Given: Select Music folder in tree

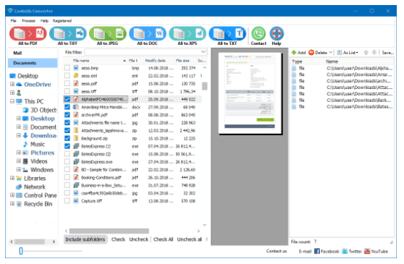Looking at the screenshot, I should (34, 144).
